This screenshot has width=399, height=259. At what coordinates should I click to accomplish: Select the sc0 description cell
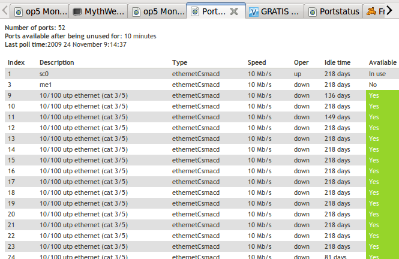(44, 74)
